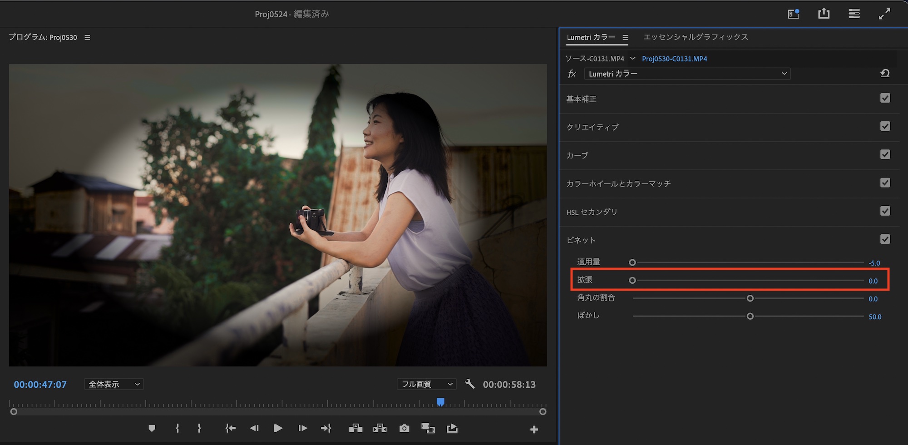Click the 拡張 slider handle
The image size is (908, 445).
tap(632, 281)
